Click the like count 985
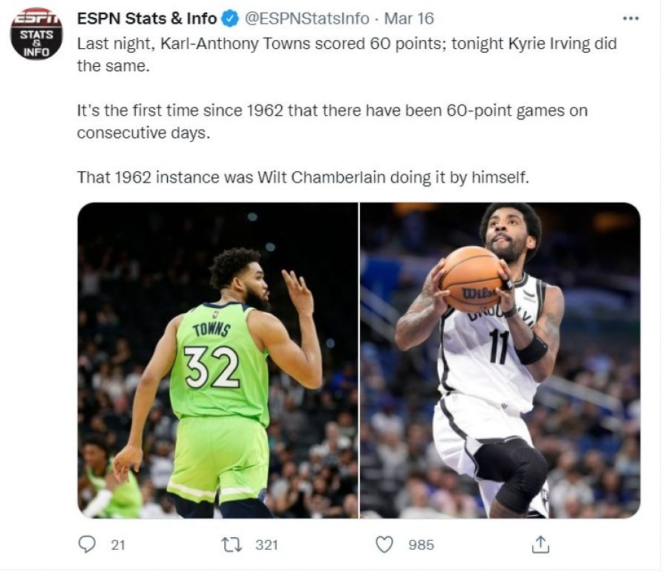The height and width of the screenshot is (572, 668). [x=422, y=545]
